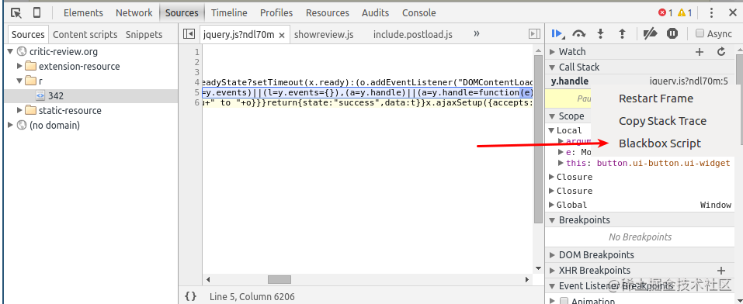Collapse the r folder

tap(19, 81)
